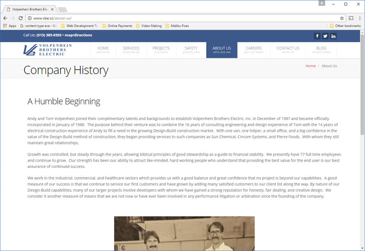
Task: Open the Twitter icon in header
Action: click(x=325, y=36)
